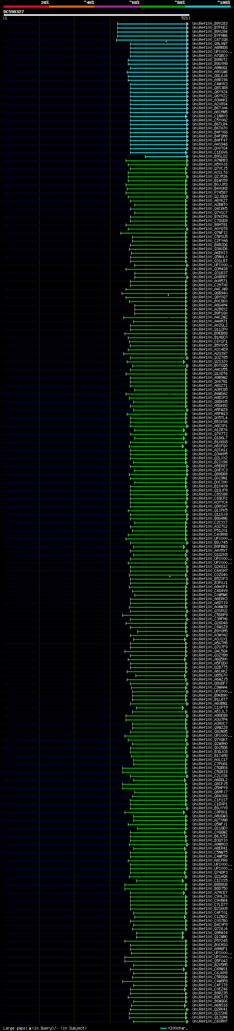This screenshot has width=234, height=1031.
Task: Click the cyan ~100% legend segment
Action: point(208,7)
